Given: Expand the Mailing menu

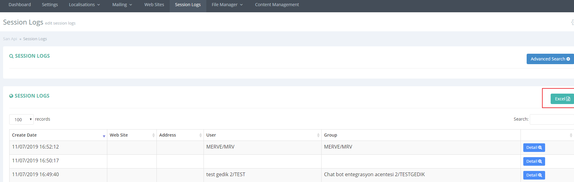Looking at the screenshot, I should 122,5.
